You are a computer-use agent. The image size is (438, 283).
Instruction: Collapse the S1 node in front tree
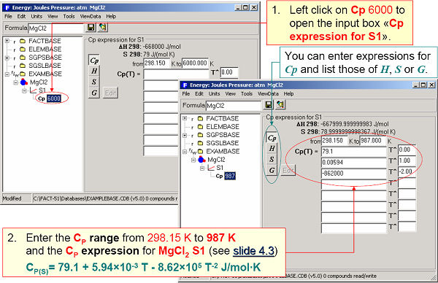(x=202, y=168)
